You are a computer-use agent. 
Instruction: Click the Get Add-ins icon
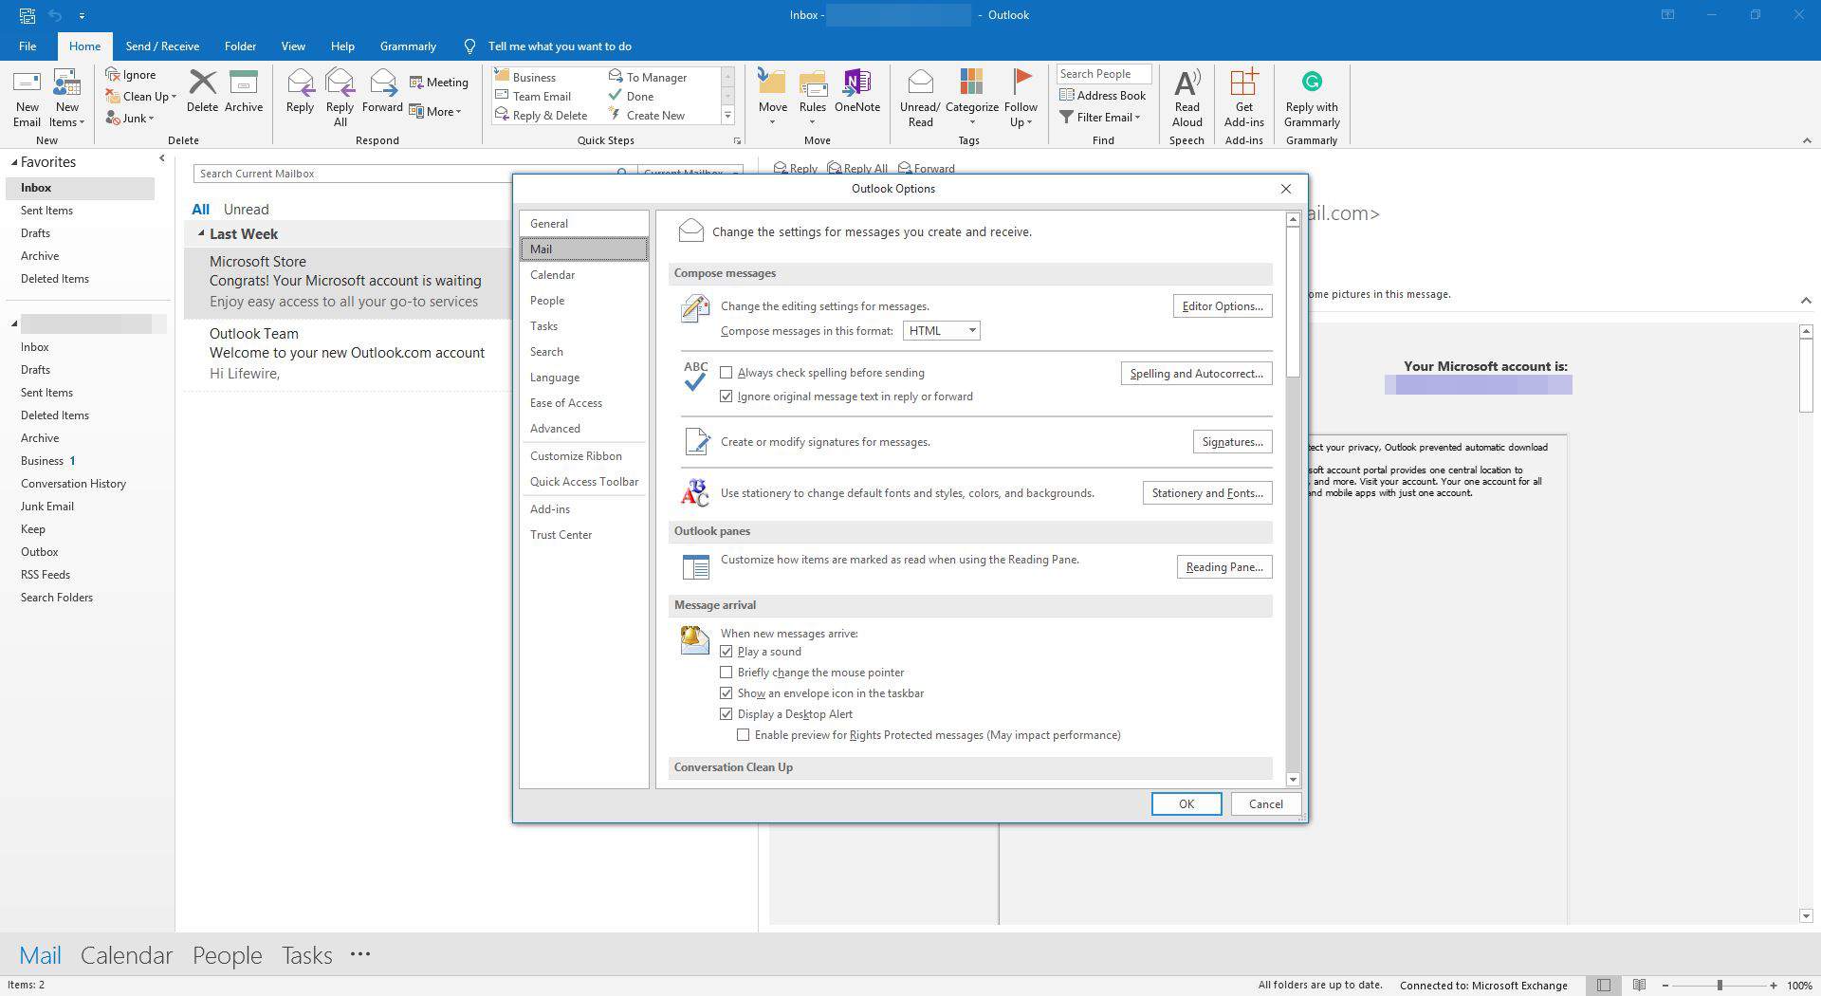(1243, 83)
